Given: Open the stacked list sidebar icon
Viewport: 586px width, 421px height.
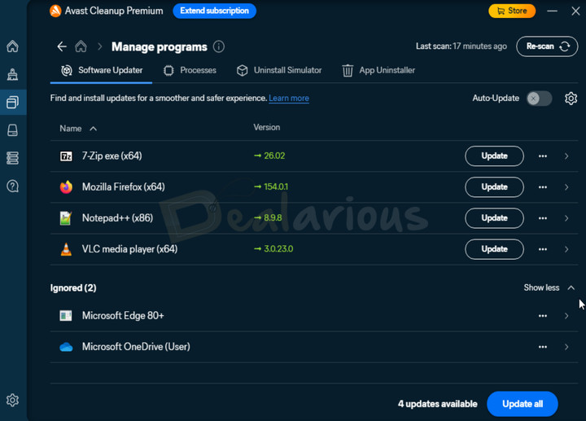Looking at the screenshot, I should point(12,158).
